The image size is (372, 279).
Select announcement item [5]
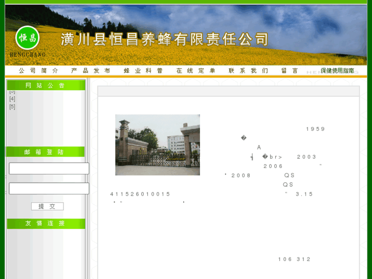(x=12, y=106)
